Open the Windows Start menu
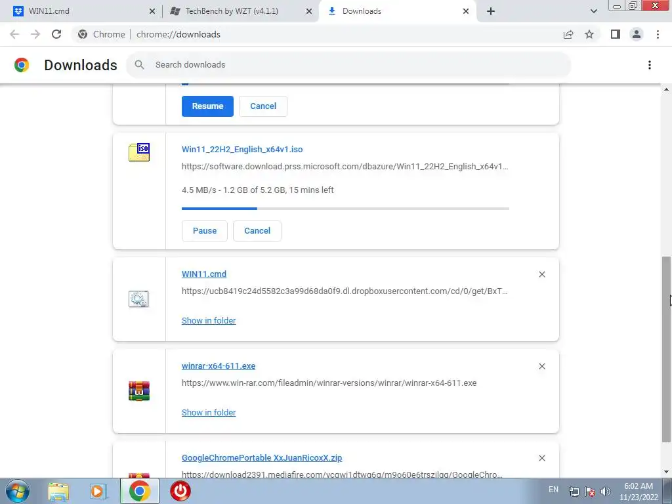 point(18,491)
